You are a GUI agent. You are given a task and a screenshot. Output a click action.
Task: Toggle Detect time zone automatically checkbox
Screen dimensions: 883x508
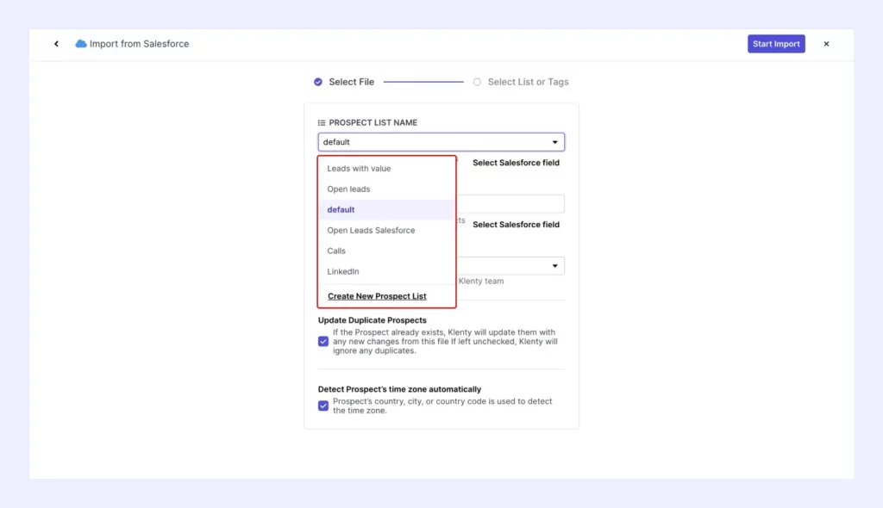(323, 406)
